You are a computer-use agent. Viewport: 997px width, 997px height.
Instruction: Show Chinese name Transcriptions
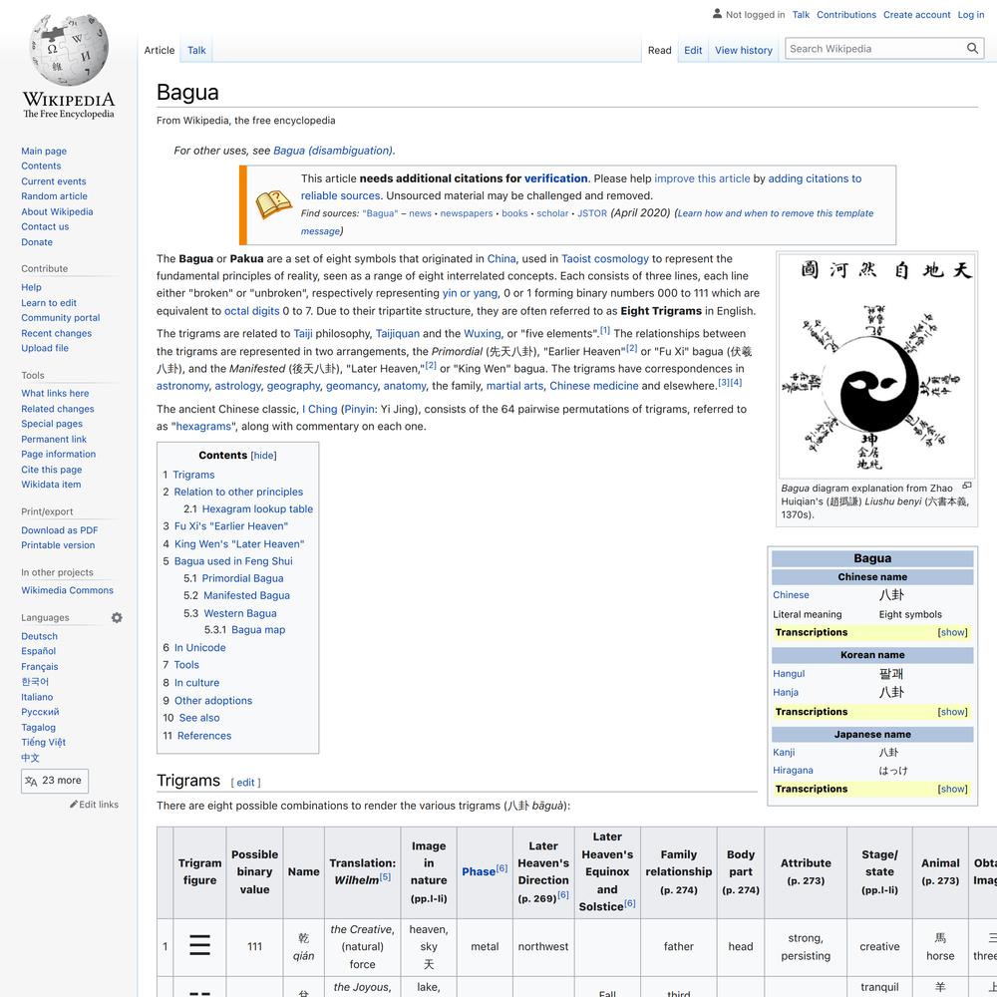[x=952, y=633]
